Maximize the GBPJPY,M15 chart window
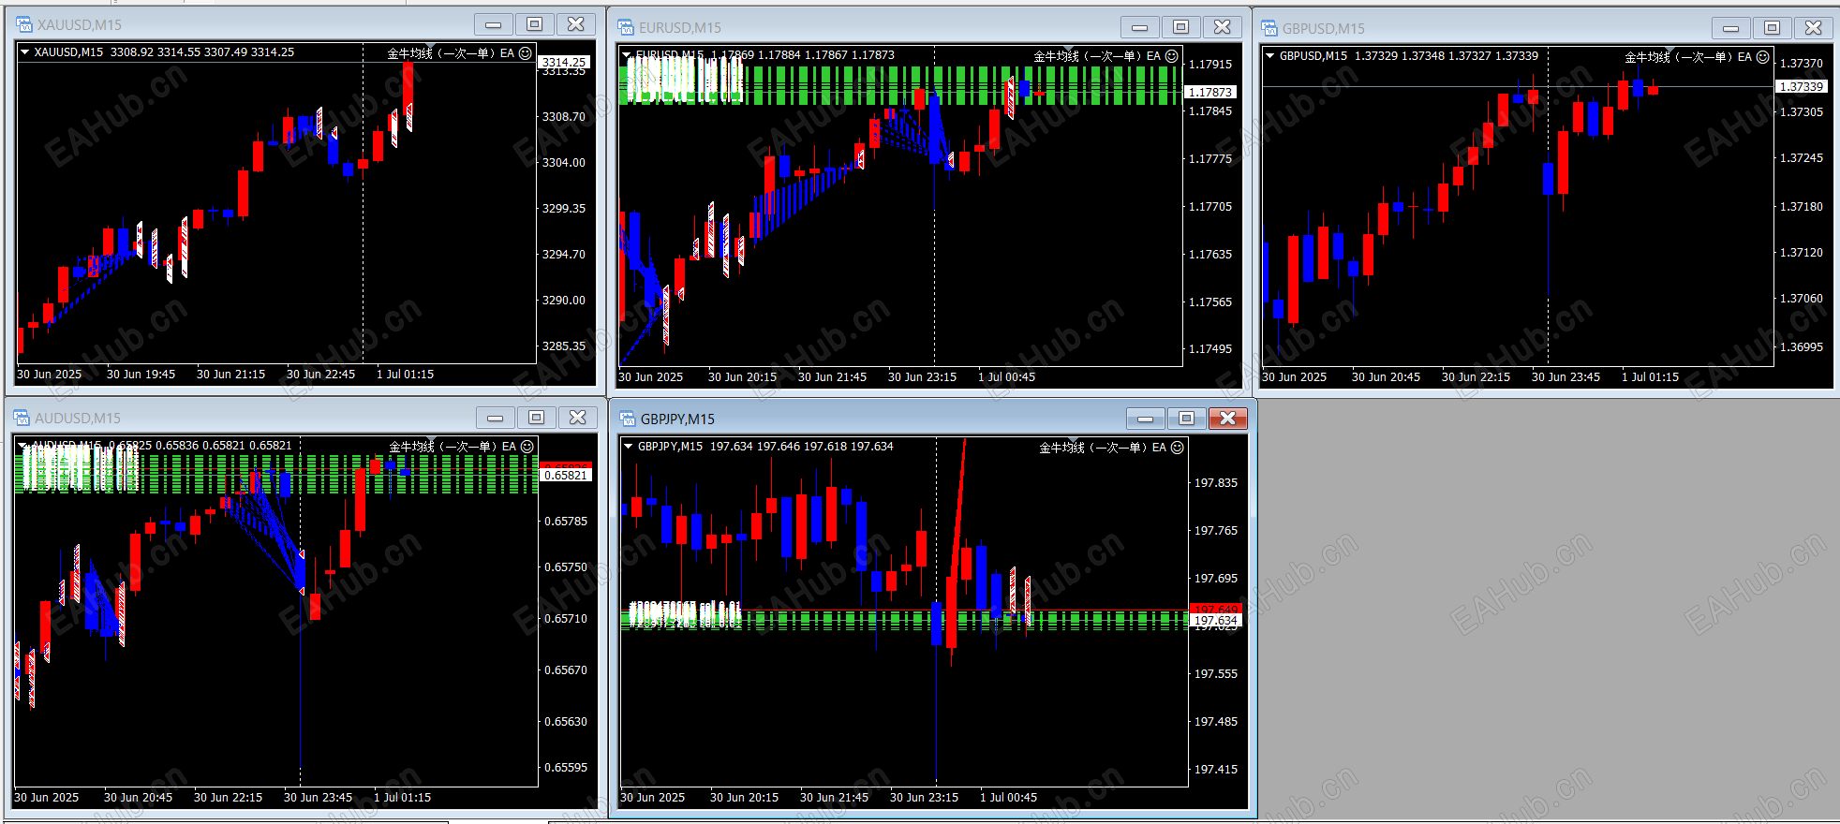Viewport: 1840px width, 824px height. click(x=1187, y=419)
